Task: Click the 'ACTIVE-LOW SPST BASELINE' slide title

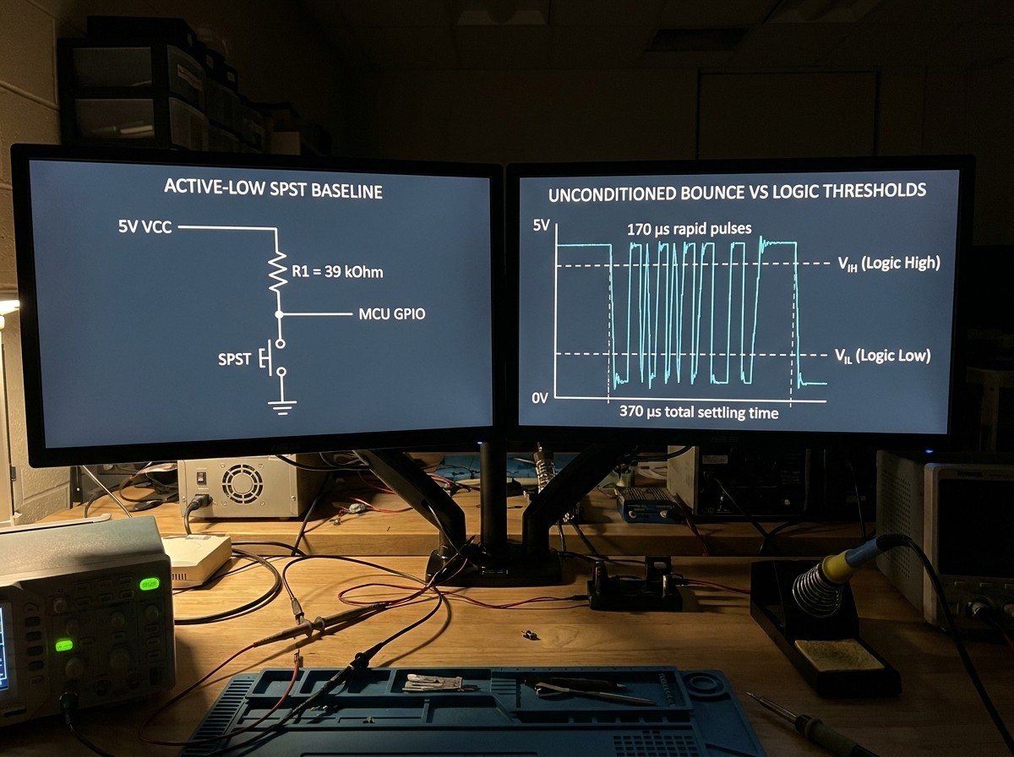Action: [273, 190]
